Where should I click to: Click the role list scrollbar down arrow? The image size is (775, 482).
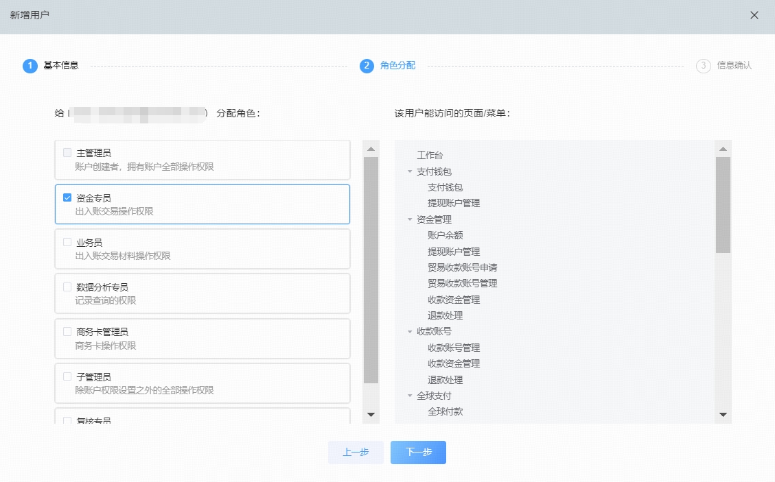pos(371,415)
